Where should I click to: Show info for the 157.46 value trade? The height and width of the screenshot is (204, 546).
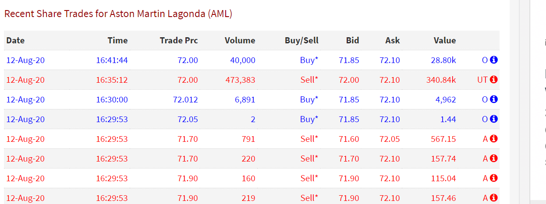pyautogui.click(x=494, y=198)
